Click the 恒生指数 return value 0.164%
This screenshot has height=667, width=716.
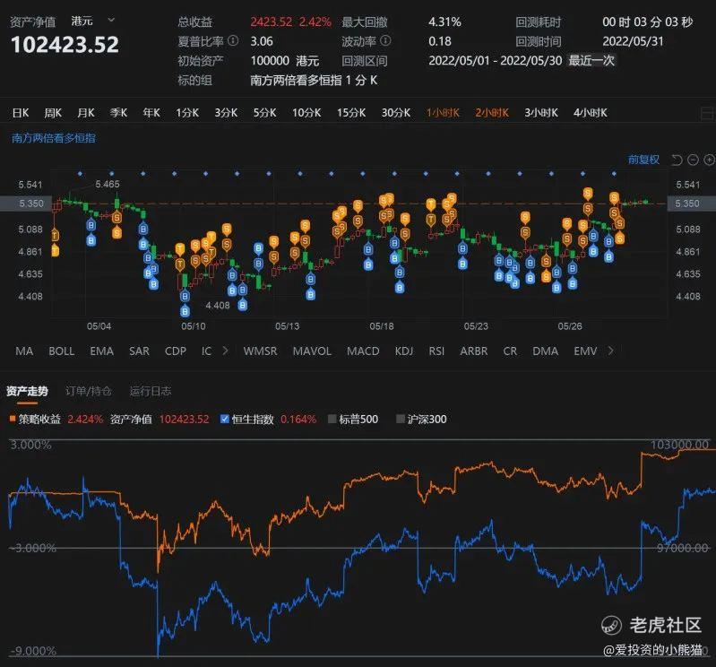298,419
